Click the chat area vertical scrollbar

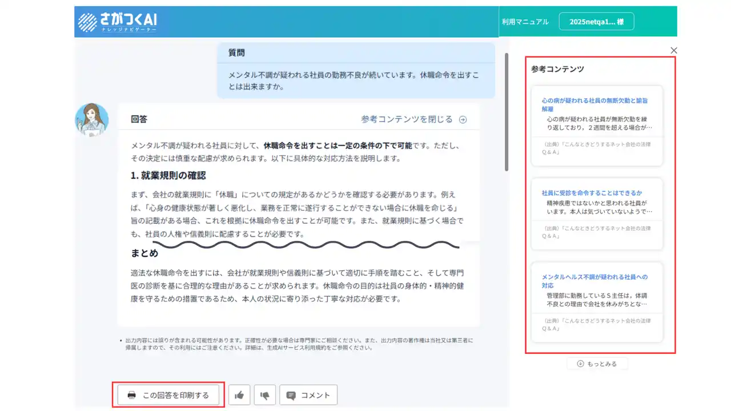[506, 112]
